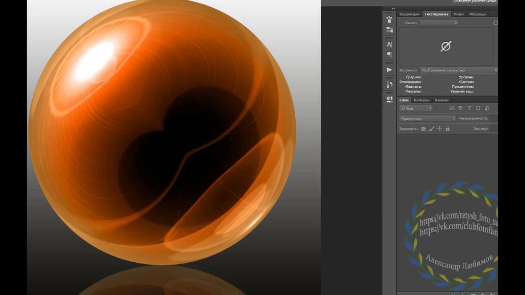Click the Закрепить: lock label
The height and width of the screenshot is (295, 525).
(x=408, y=129)
